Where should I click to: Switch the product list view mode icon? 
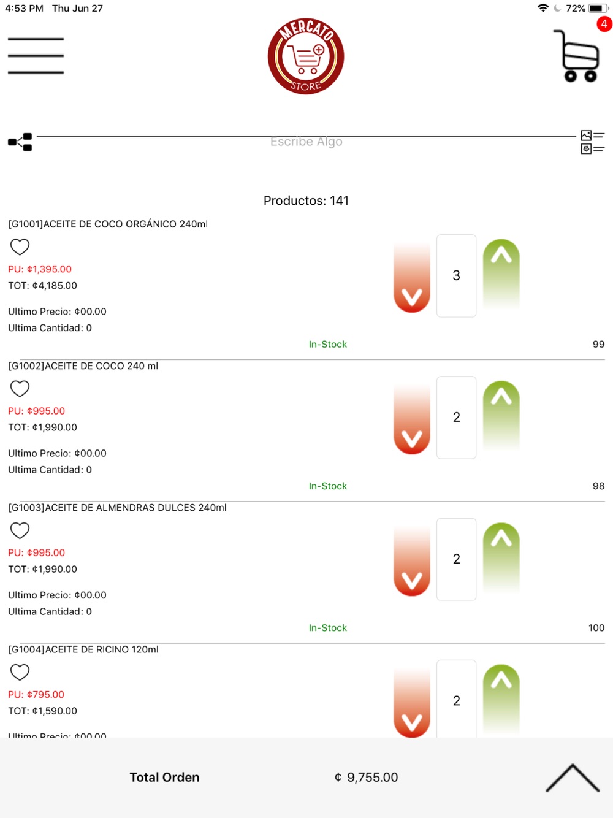click(x=592, y=142)
